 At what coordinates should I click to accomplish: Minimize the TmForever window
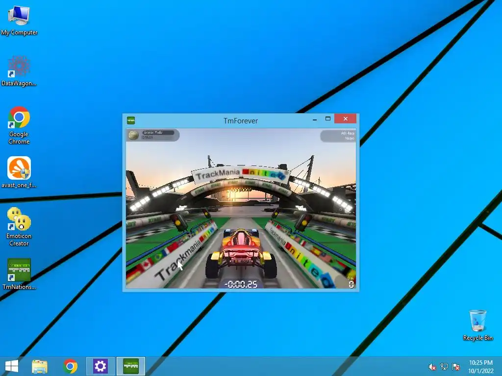click(x=315, y=119)
